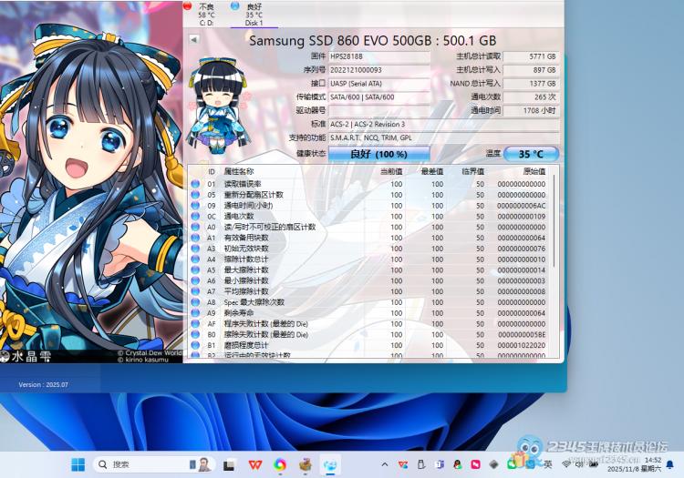Open the Windows Start menu

pos(78,464)
